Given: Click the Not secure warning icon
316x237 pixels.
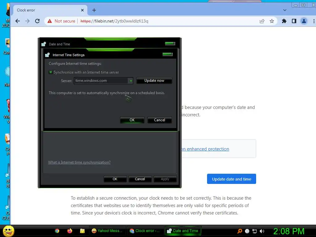Looking at the screenshot, I should [50, 21].
